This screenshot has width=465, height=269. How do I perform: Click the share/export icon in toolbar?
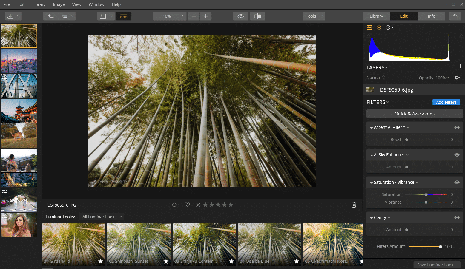pos(455,16)
